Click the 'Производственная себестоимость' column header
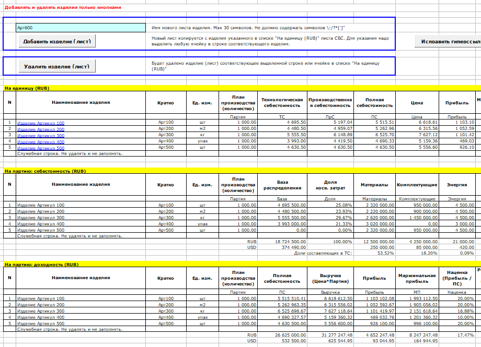The height and width of the screenshot is (347, 481). (x=330, y=103)
